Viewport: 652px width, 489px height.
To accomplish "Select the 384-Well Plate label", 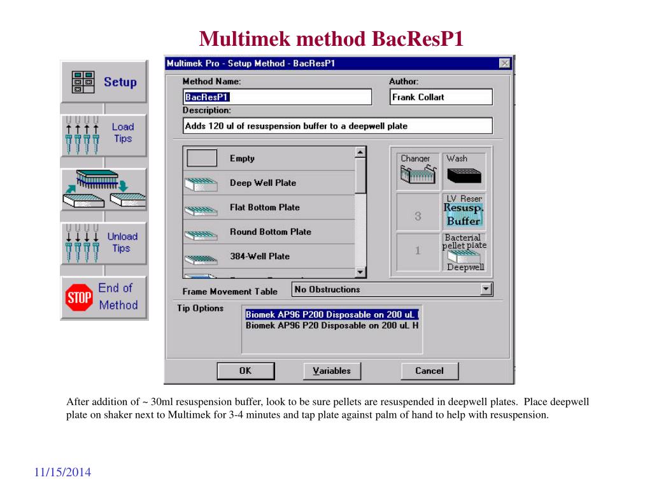I will [x=260, y=256].
